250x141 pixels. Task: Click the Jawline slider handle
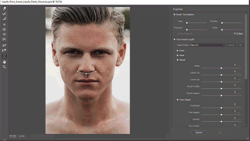(221, 122)
